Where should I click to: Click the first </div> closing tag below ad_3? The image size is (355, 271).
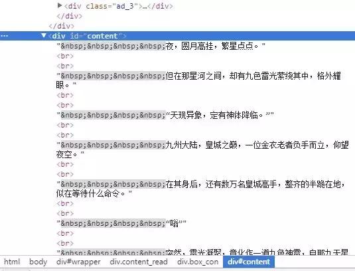[x=70, y=16]
